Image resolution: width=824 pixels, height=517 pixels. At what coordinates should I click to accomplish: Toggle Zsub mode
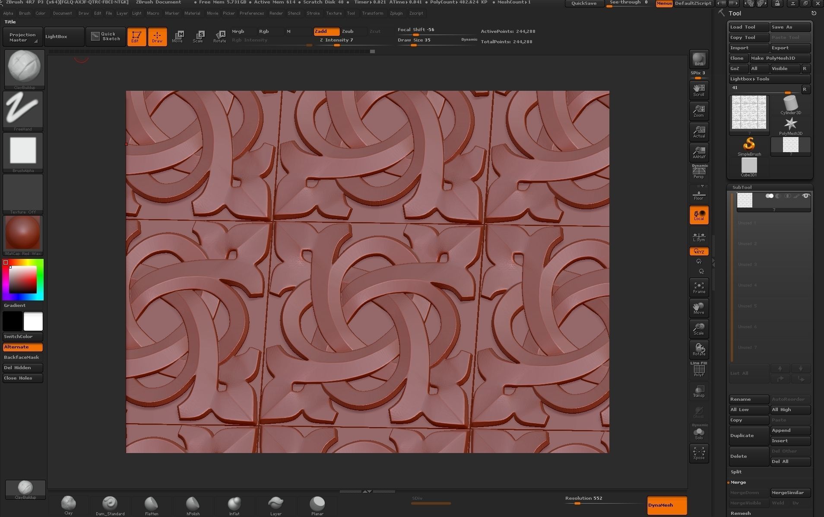click(x=354, y=31)
